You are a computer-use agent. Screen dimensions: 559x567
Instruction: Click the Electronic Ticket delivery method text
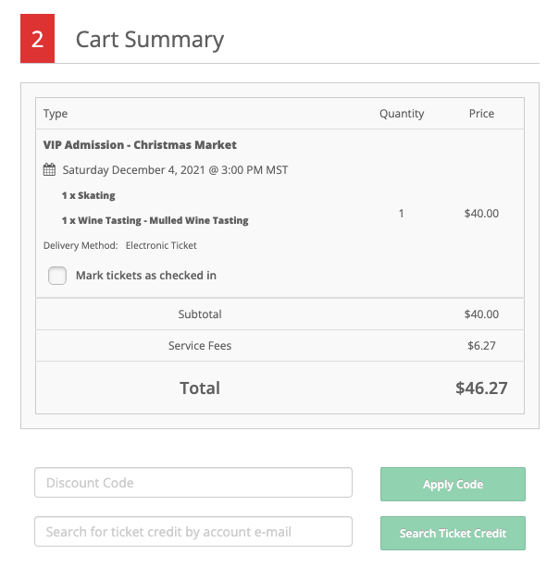pyautogui.click(x=161, y=245)
